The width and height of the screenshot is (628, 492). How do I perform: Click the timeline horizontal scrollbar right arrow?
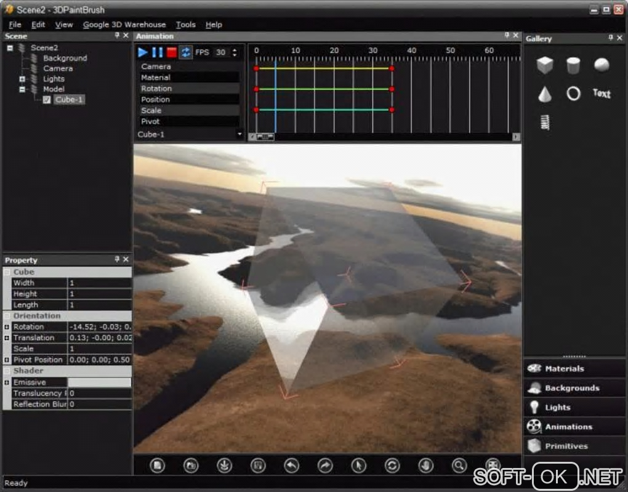tap(516, 137)
